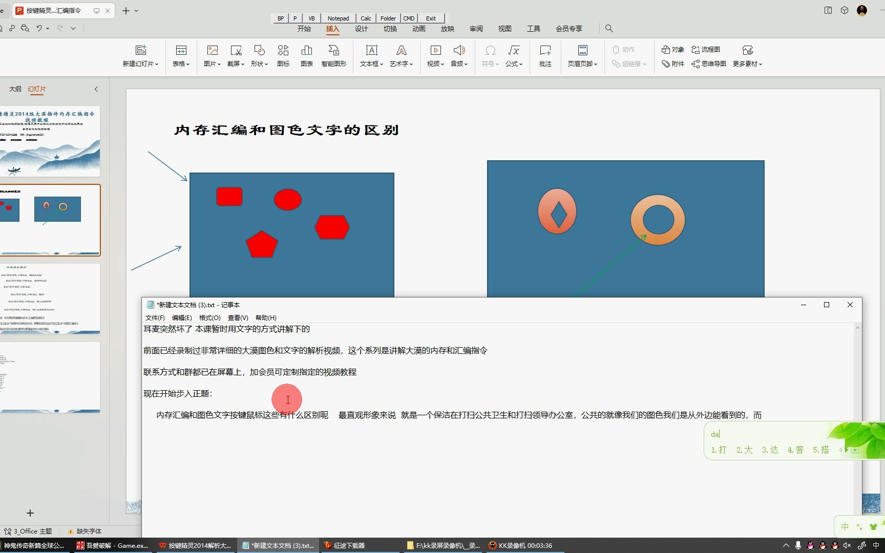
Task: Open 页眉页脚 header and footer
Action: click(583, 50)
